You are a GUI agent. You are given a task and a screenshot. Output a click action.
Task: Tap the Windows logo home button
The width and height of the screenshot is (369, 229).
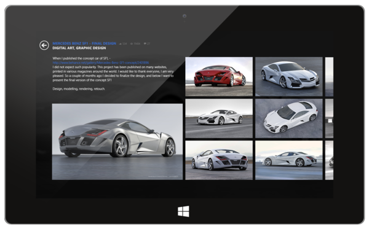click(x=183, y=211)
